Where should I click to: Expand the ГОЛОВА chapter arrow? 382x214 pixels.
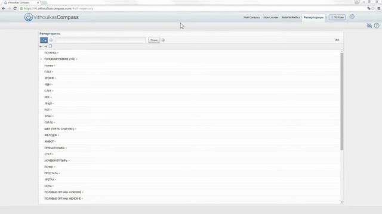click(54, 65)
